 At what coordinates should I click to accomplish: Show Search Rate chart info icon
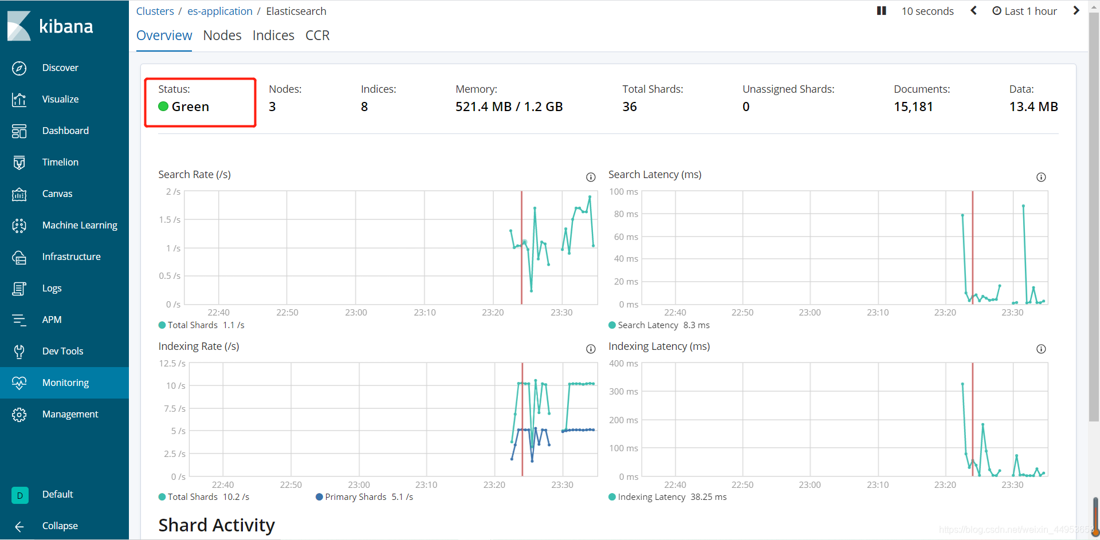(x=591, y=178)
